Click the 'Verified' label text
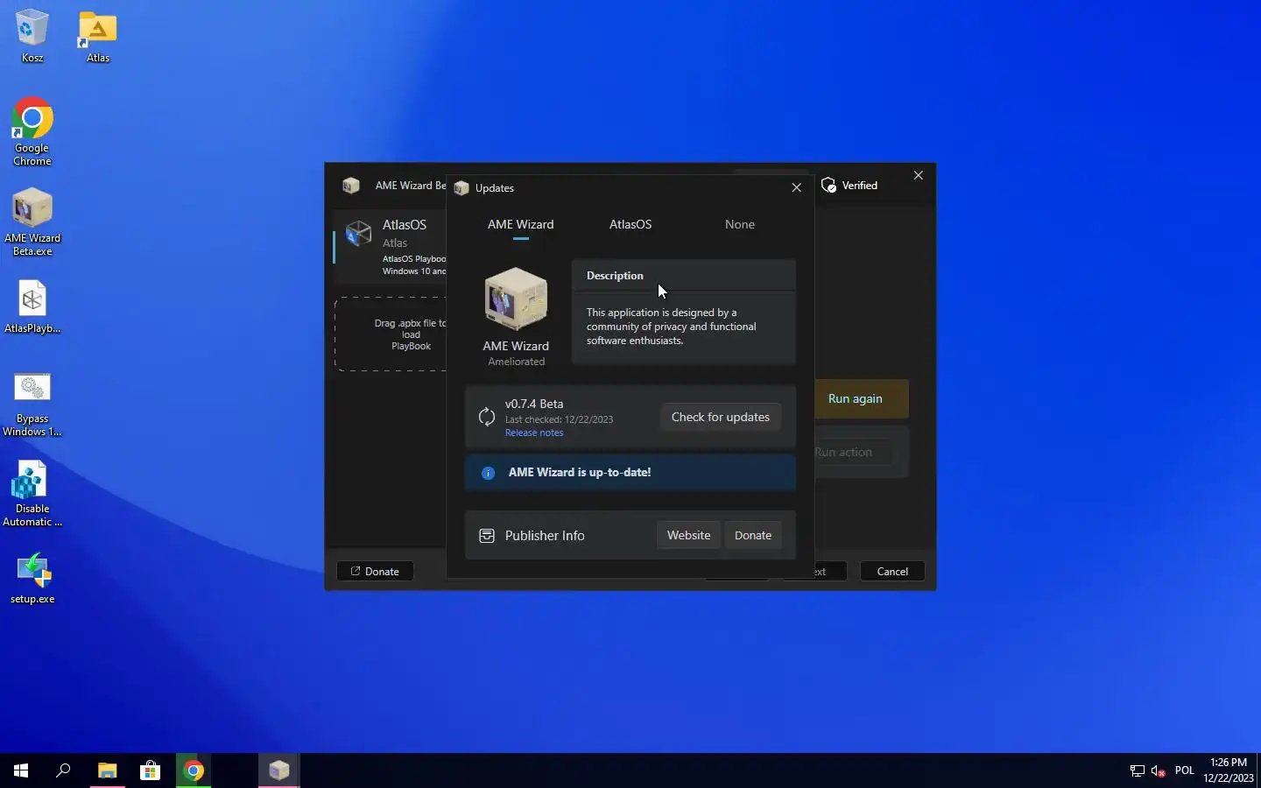 click(860, 186)
